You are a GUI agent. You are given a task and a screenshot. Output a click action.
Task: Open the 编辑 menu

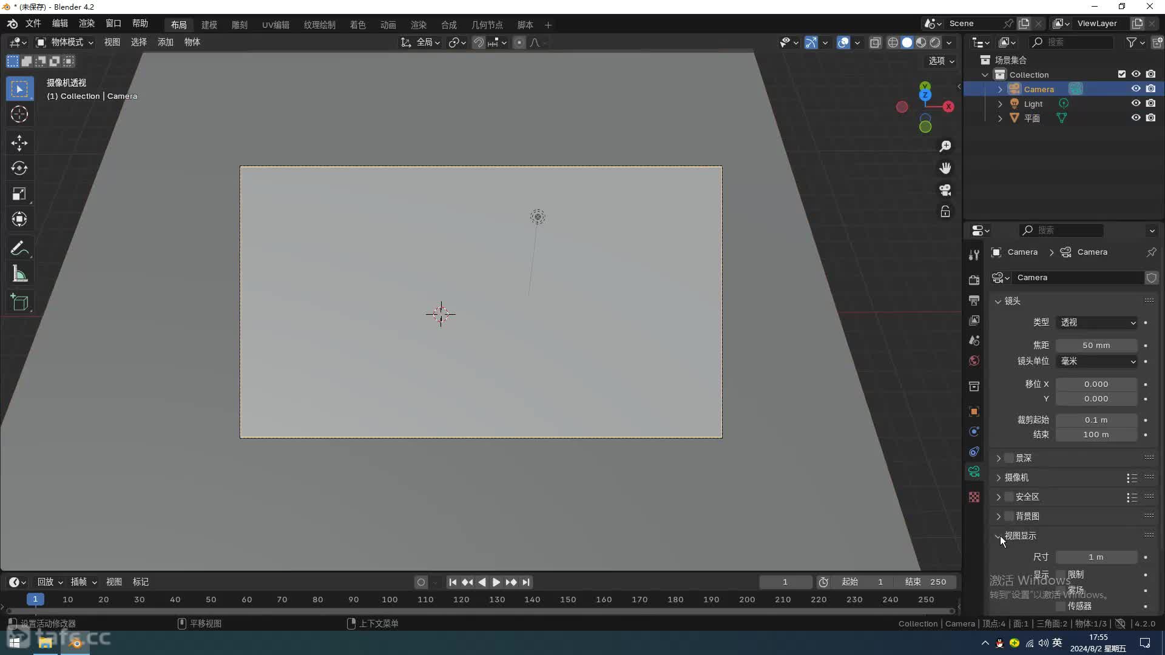59,24
